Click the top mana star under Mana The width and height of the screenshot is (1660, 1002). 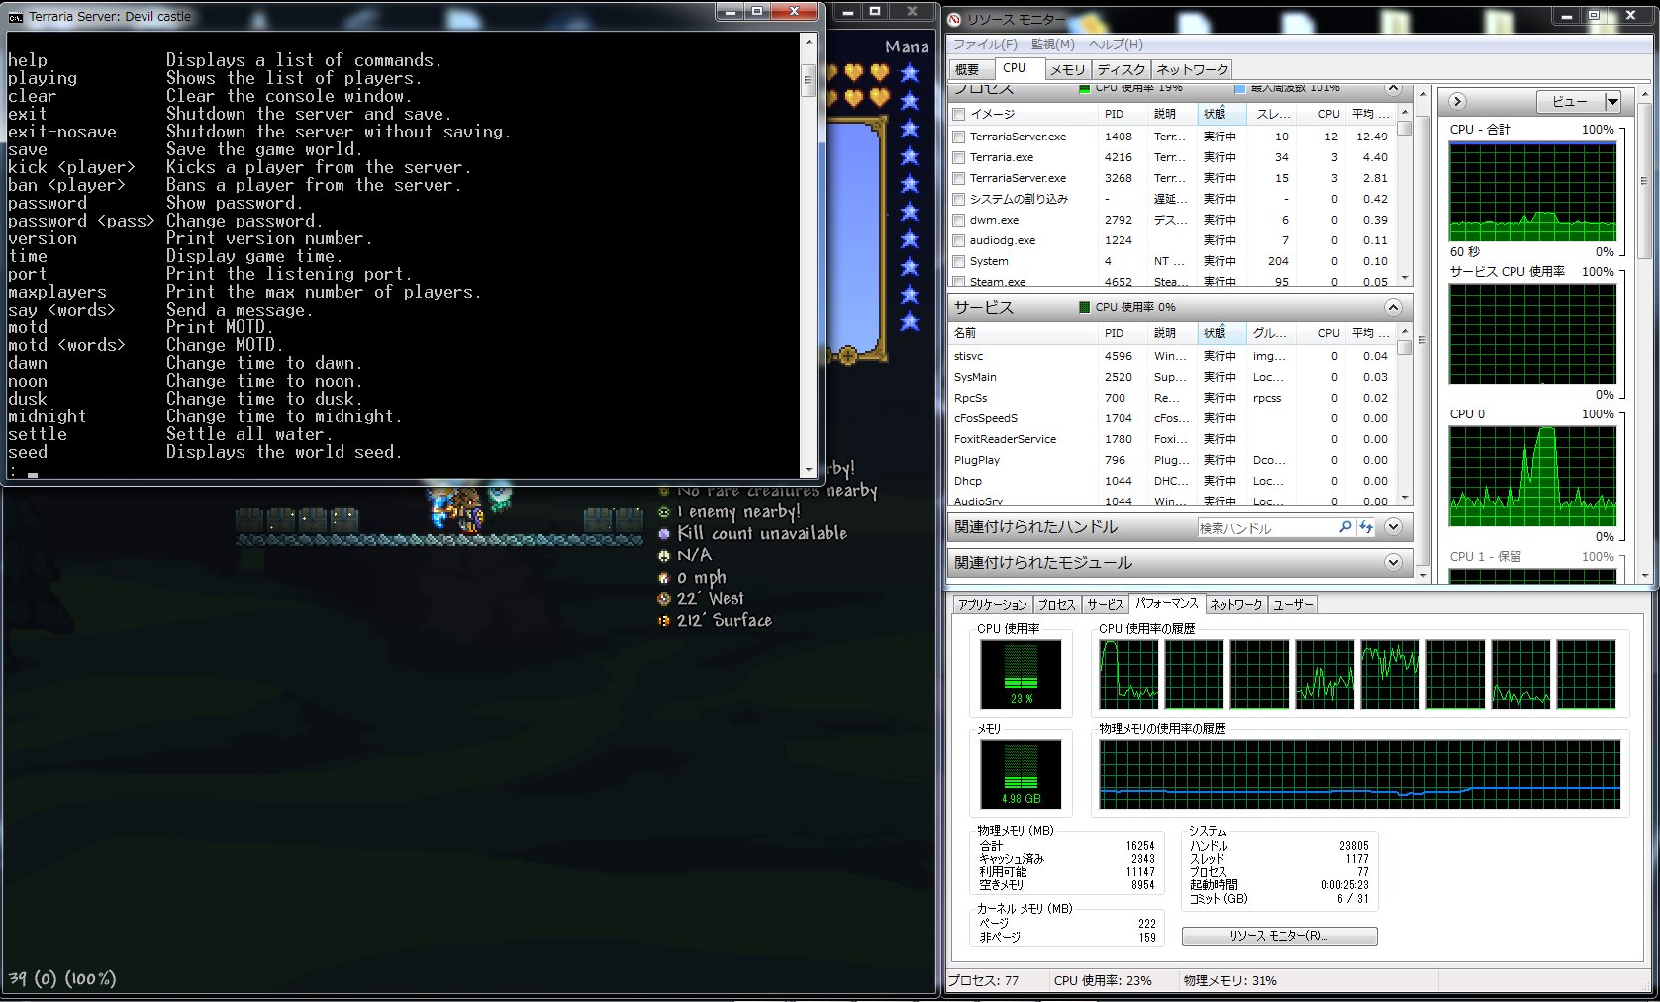(910, 72)
